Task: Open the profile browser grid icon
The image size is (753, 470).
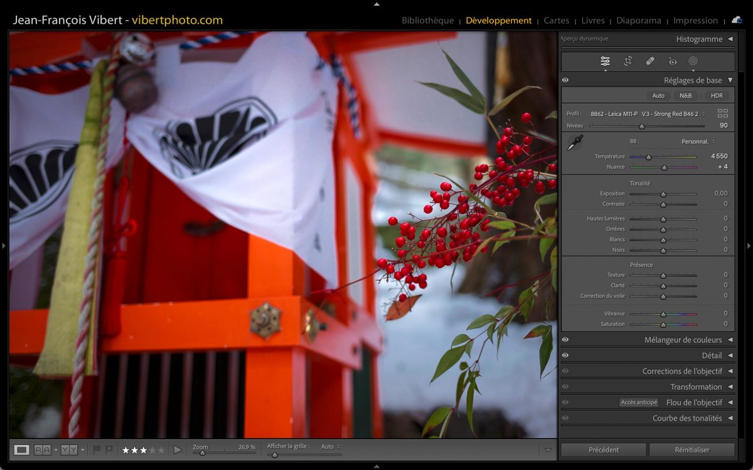Action: 723,113
